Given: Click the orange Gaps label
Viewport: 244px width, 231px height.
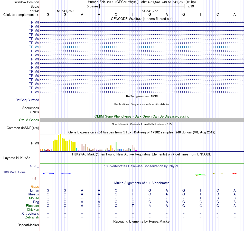Looking at the screenshot, I should (35, 186).
